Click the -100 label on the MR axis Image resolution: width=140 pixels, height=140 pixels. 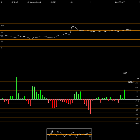[x=137, y=123]
